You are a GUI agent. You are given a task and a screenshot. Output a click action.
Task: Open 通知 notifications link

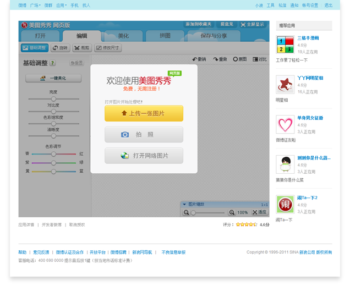point(294,5)
